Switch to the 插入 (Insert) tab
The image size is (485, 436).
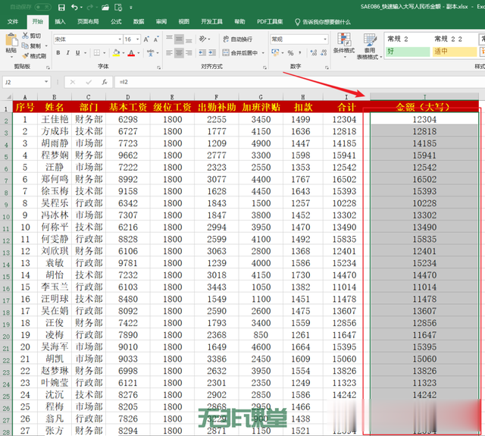(60, 22)
